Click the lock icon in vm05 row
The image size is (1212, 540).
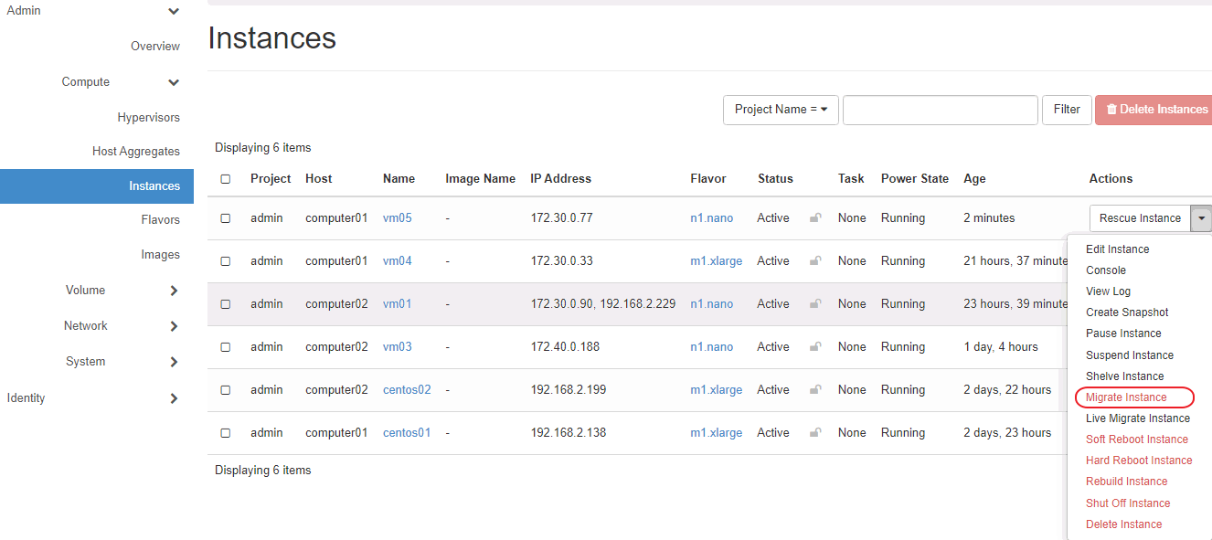814,218
